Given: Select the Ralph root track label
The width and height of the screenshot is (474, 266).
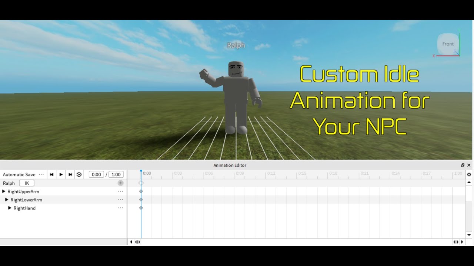Looking at the screenshot, I should (x=9, y=183).
